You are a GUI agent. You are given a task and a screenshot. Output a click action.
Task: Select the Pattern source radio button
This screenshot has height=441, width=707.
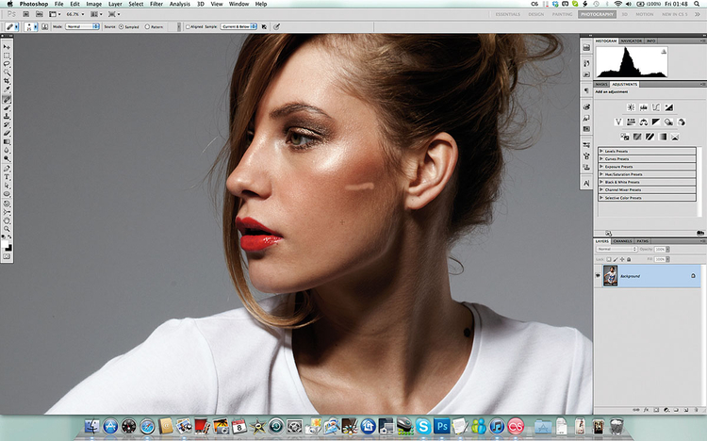point(147,26)
